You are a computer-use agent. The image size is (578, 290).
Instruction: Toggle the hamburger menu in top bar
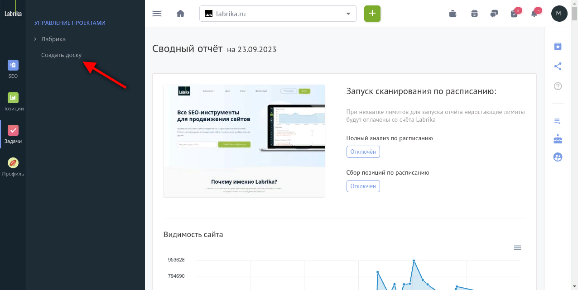pyautogui.click(x=157, y=14)
